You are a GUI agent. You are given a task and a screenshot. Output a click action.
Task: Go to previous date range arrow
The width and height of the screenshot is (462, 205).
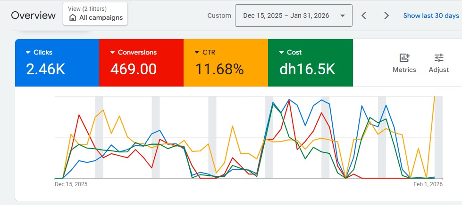364,16
